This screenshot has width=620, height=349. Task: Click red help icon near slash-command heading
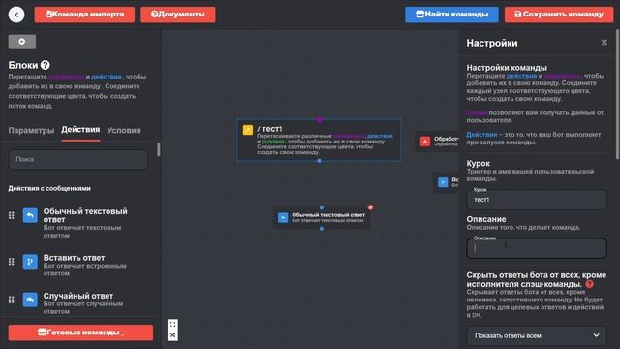(x=589, y=284)
